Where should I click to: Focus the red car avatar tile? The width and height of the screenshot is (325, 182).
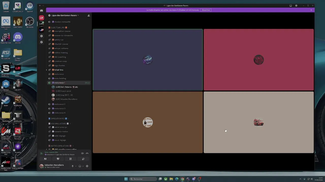click(x=259, y=122)
